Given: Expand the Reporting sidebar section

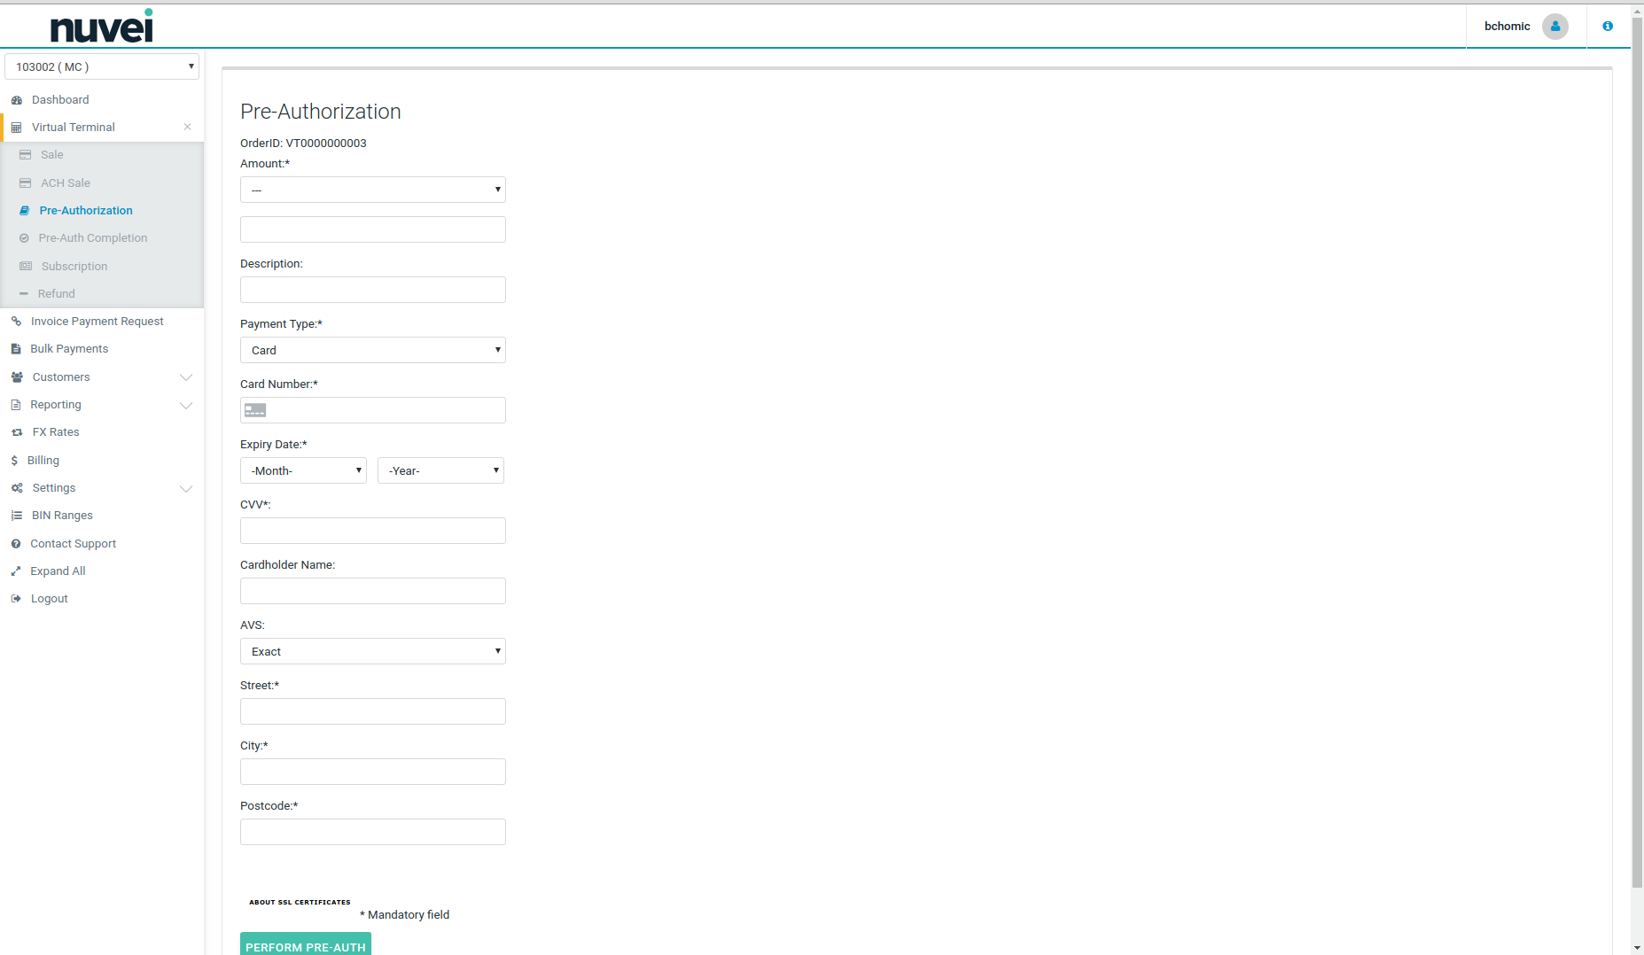Looking at the screenshot, I should [186, 406].
